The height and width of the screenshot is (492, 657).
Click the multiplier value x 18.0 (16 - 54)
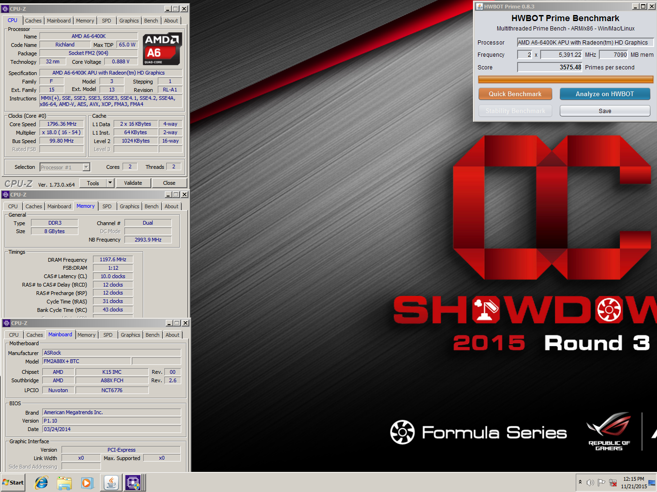(x=62, y=133)
